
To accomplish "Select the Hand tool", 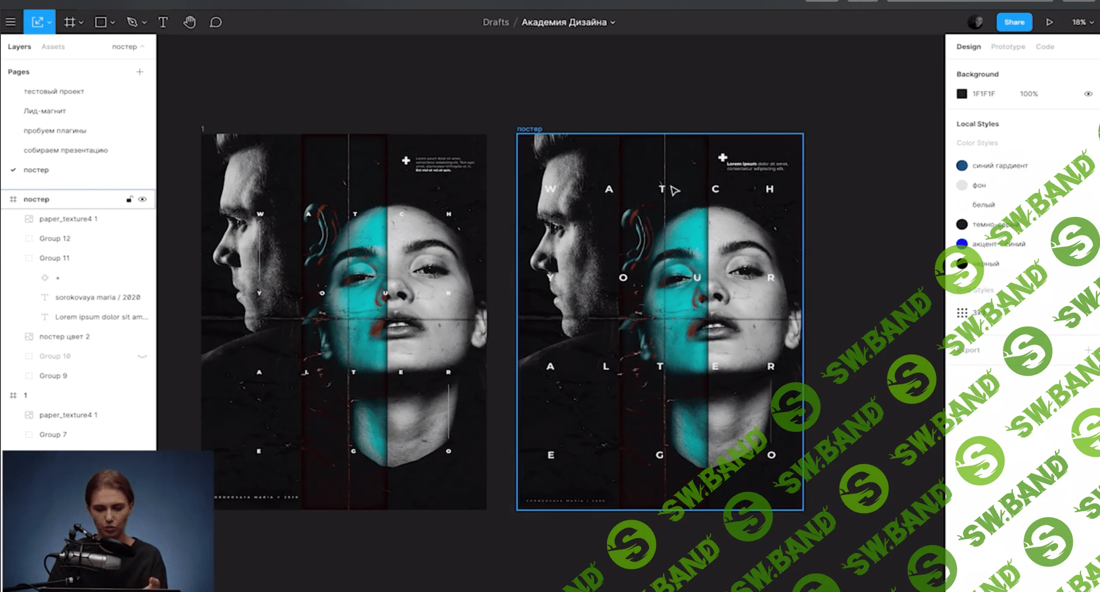I will [189, 22].
